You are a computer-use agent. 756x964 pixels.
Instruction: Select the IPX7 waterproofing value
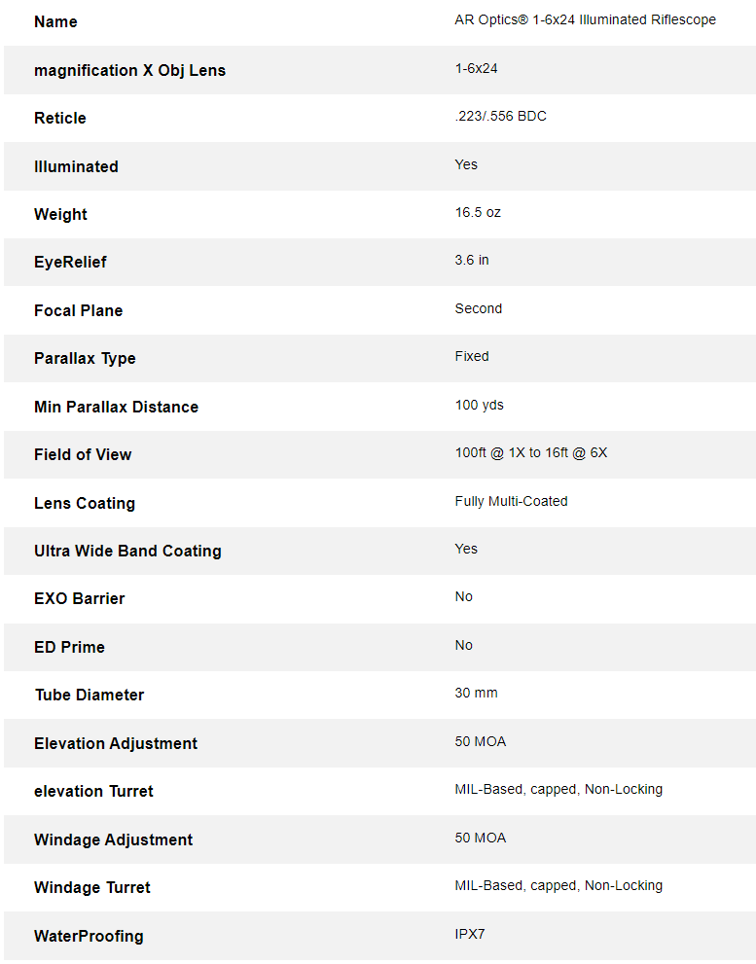(x=470, y=935)
